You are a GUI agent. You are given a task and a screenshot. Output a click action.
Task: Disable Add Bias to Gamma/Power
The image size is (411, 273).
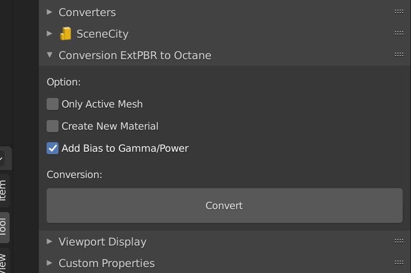coord(53,148)
